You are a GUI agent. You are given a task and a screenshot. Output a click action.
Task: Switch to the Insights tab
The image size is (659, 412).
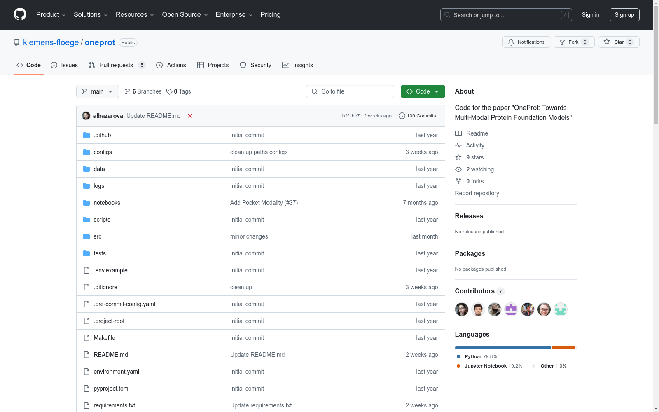tap(297, 65)
